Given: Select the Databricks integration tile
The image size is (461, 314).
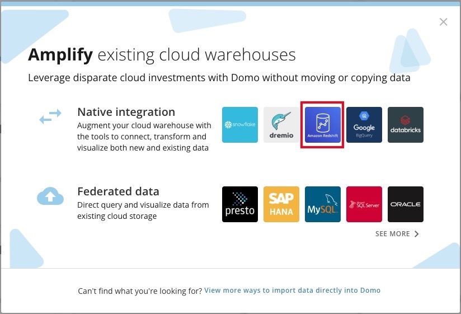Looking at the screenshot, I should point(406,125).
